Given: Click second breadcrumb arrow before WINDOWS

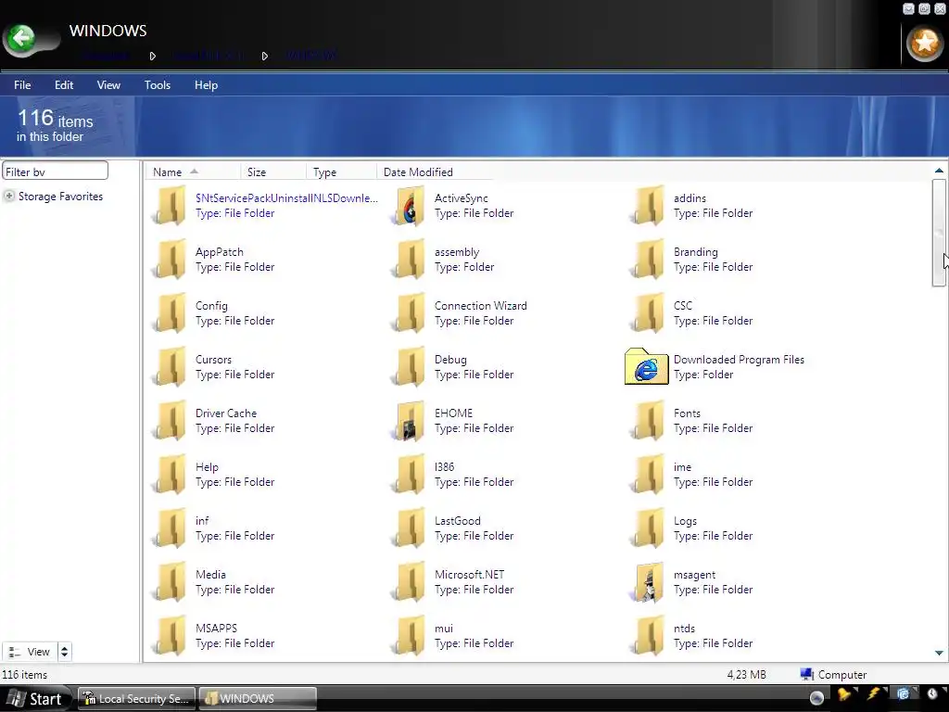Looking at the screenshot, I should click(264, 56).
